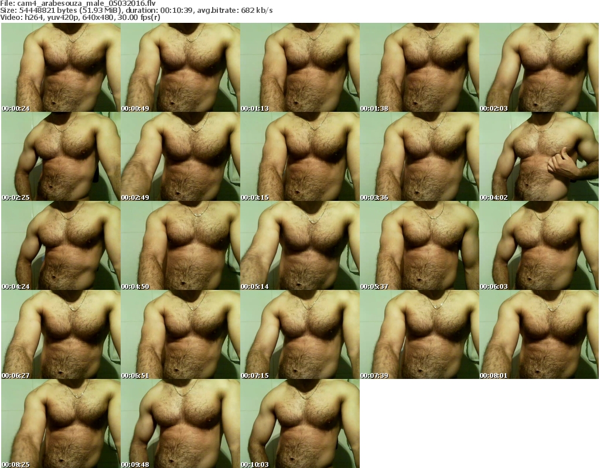Select the thumbnail stamped 00:03:36

click(x=420, y=156)
